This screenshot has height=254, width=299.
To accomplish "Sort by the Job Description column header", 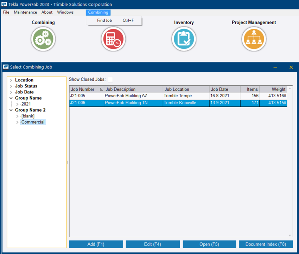I will 133,89.
